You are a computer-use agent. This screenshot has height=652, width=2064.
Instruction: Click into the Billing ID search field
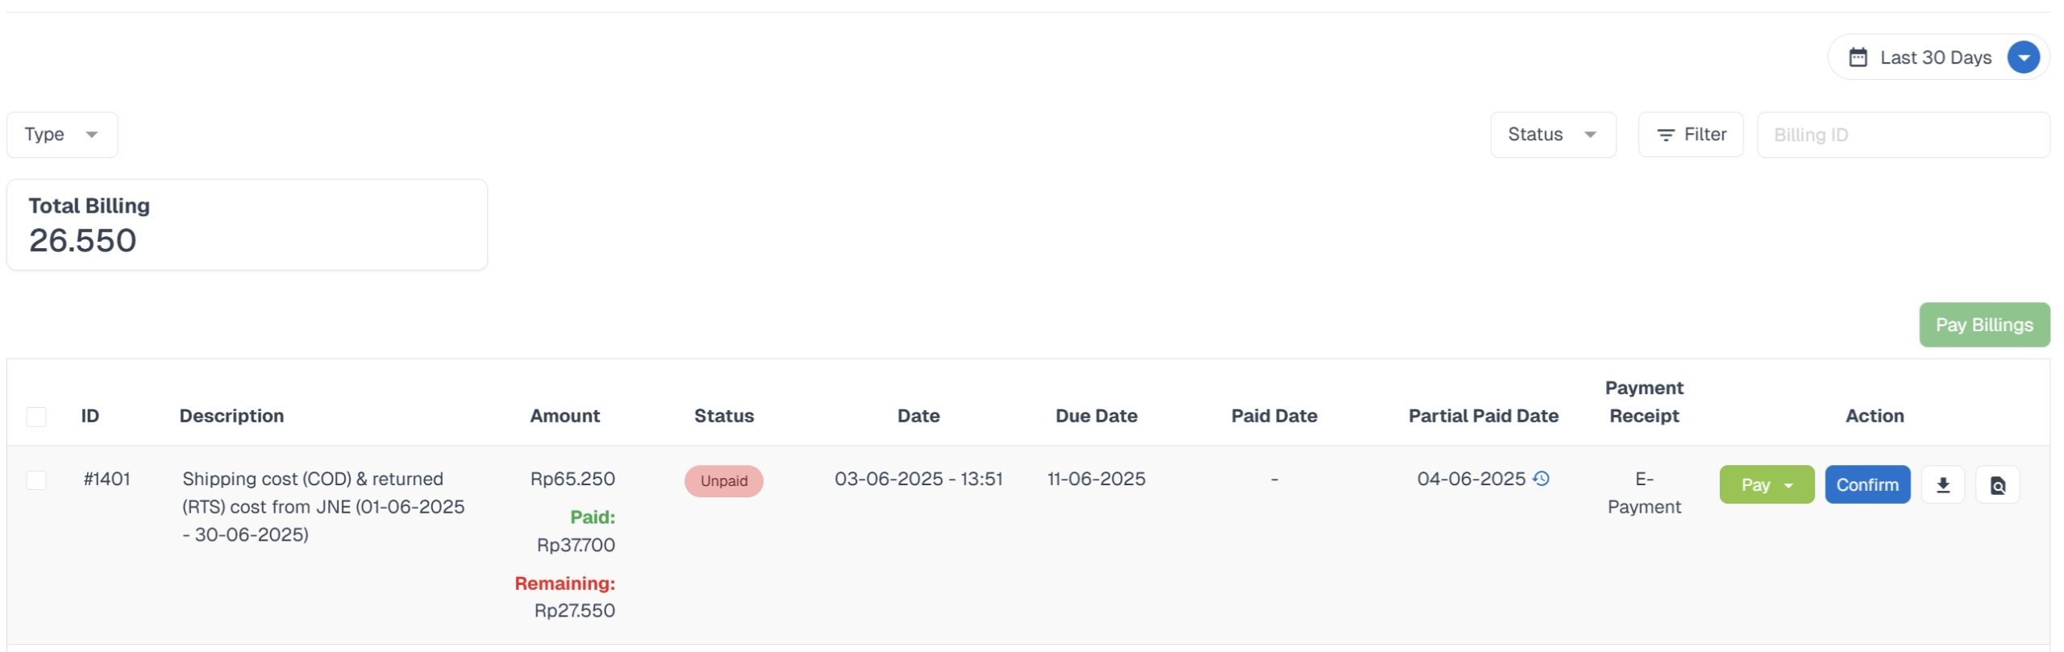[1903, 135]
